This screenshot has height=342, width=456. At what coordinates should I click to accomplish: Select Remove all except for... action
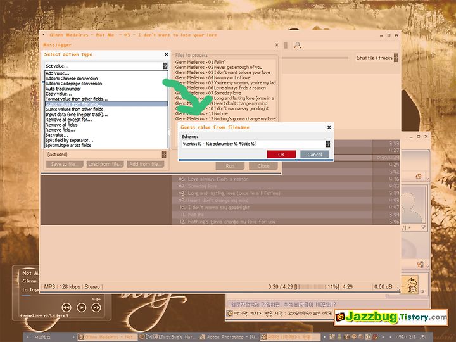pos(106,120)
